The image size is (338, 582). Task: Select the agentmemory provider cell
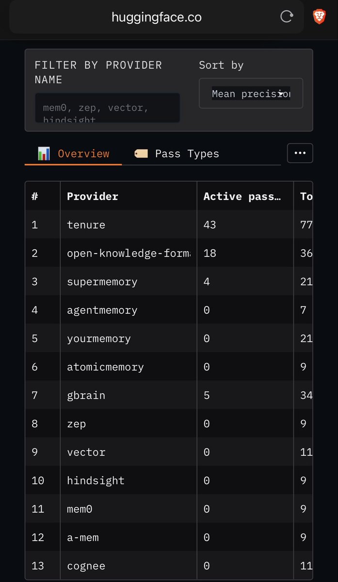coord(129,310)
